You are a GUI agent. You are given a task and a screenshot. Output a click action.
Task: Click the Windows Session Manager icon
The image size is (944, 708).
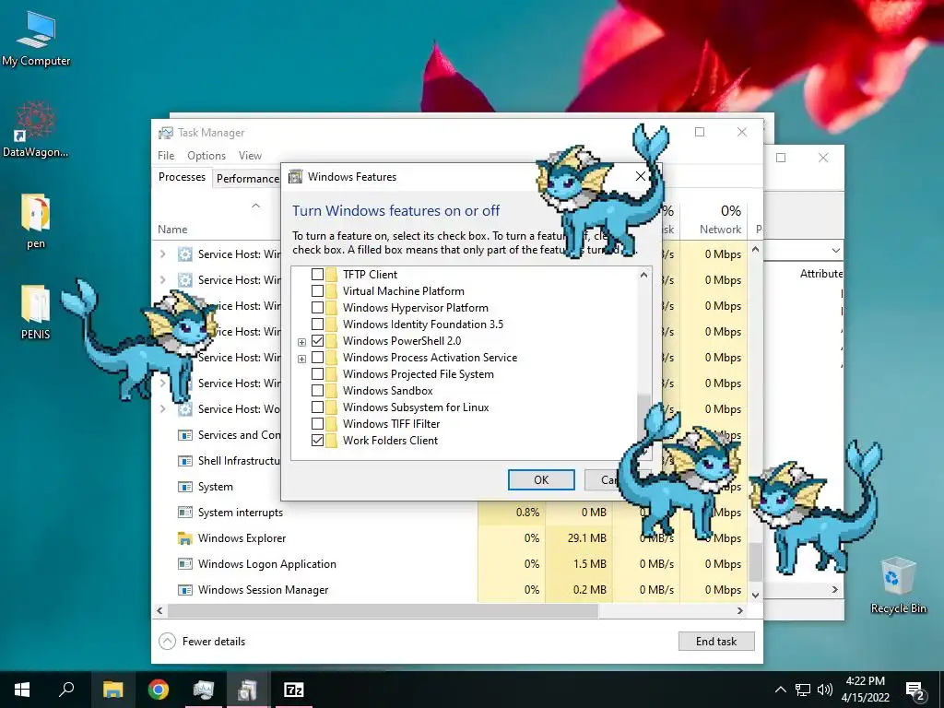(x=184, y=590)
